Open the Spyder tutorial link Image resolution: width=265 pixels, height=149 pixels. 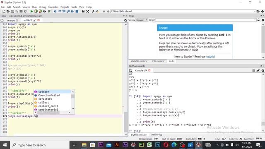click(211, 57)
